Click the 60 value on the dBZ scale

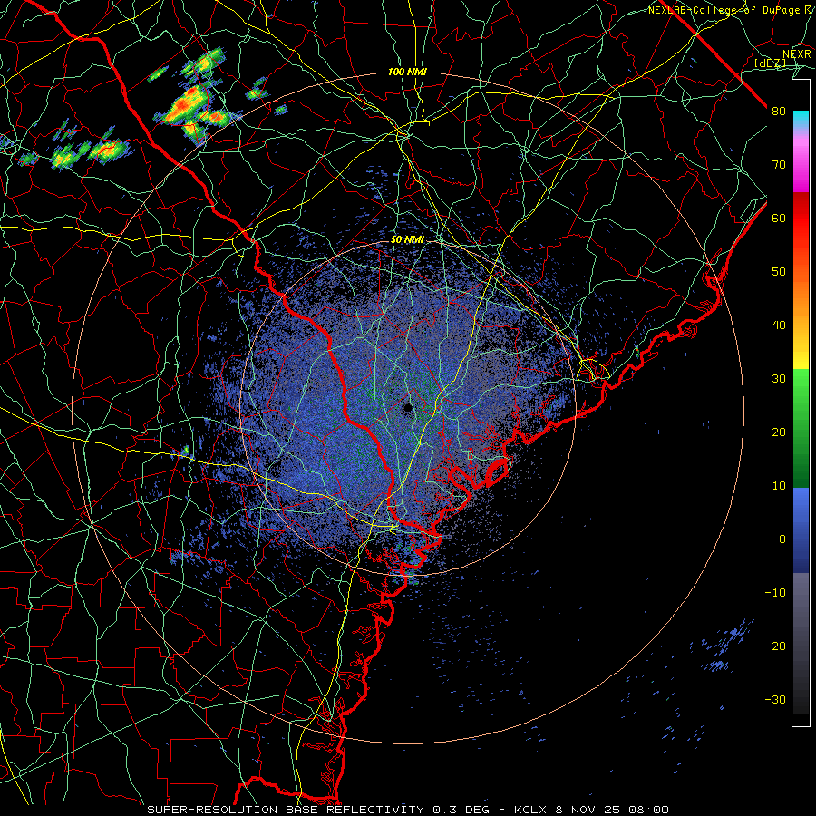[x=779, y=218]
